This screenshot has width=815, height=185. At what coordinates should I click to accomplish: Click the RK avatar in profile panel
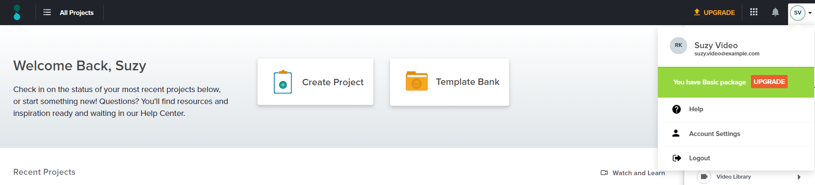(x=678, y=45)
